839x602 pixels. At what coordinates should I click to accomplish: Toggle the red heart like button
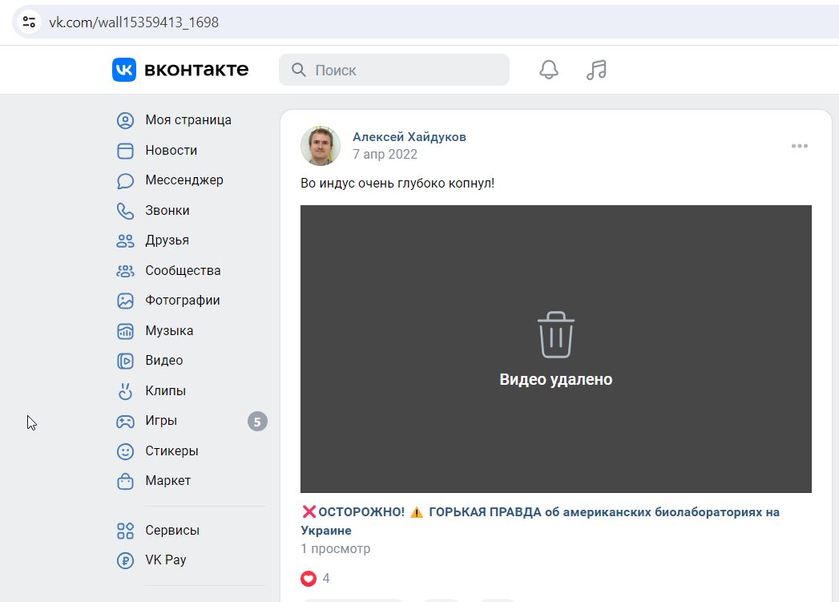click(x=309, y=579)
